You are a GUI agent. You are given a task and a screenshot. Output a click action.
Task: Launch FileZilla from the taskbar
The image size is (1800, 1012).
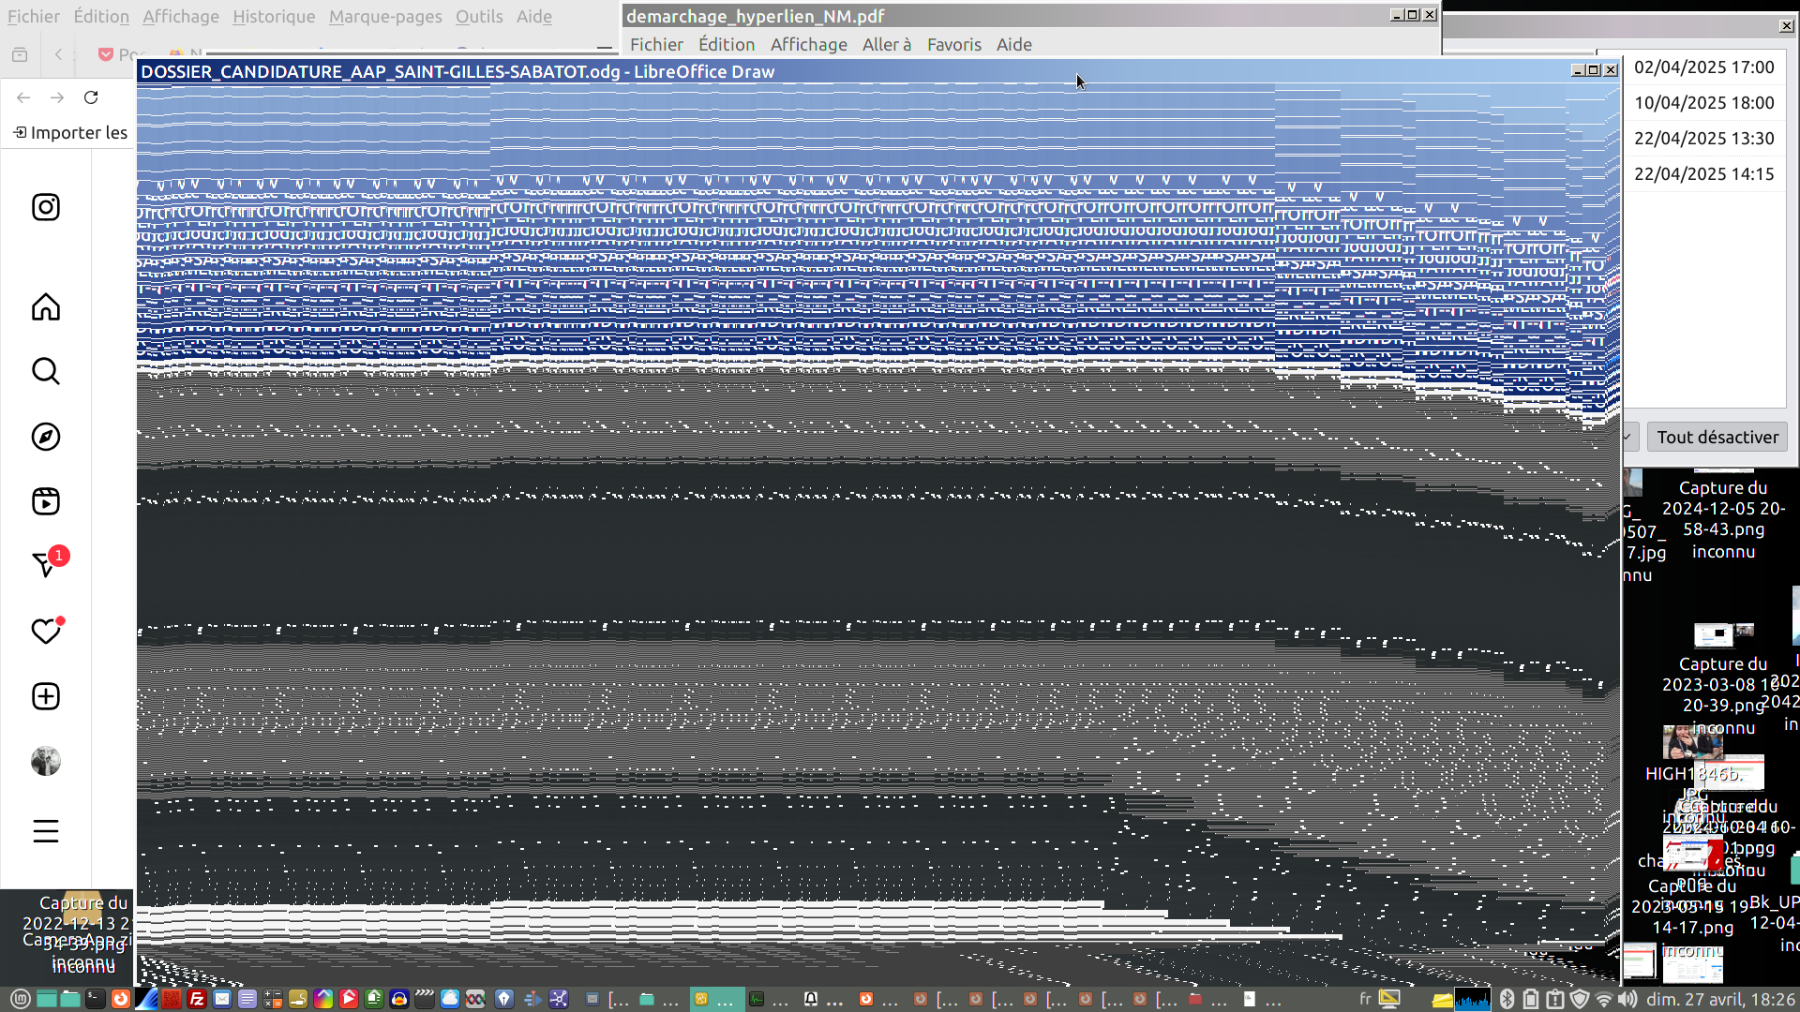197,999
